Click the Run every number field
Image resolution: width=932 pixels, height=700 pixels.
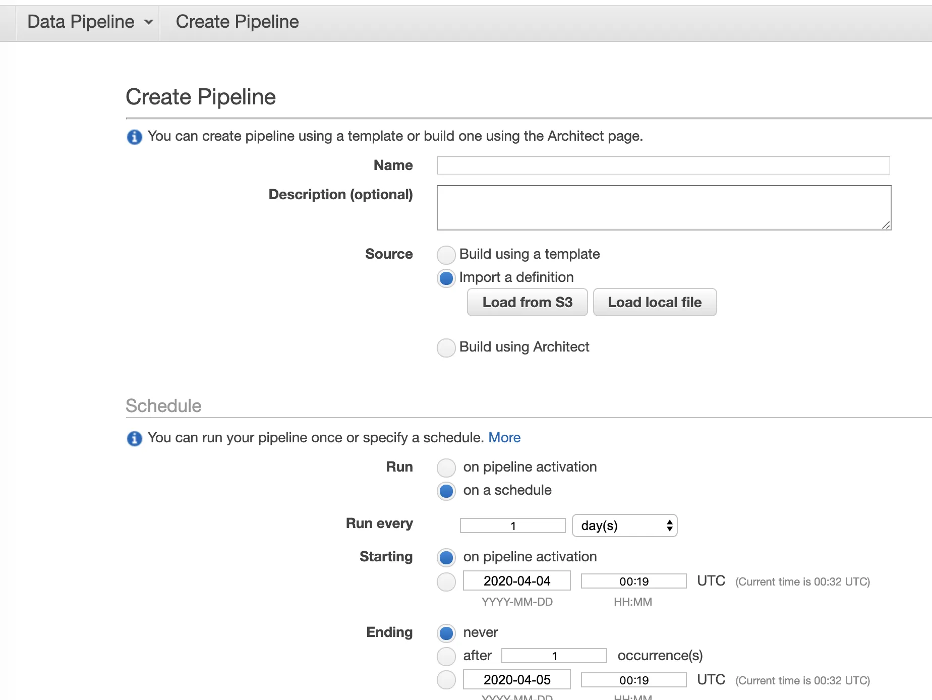click(x=512, y=526)
